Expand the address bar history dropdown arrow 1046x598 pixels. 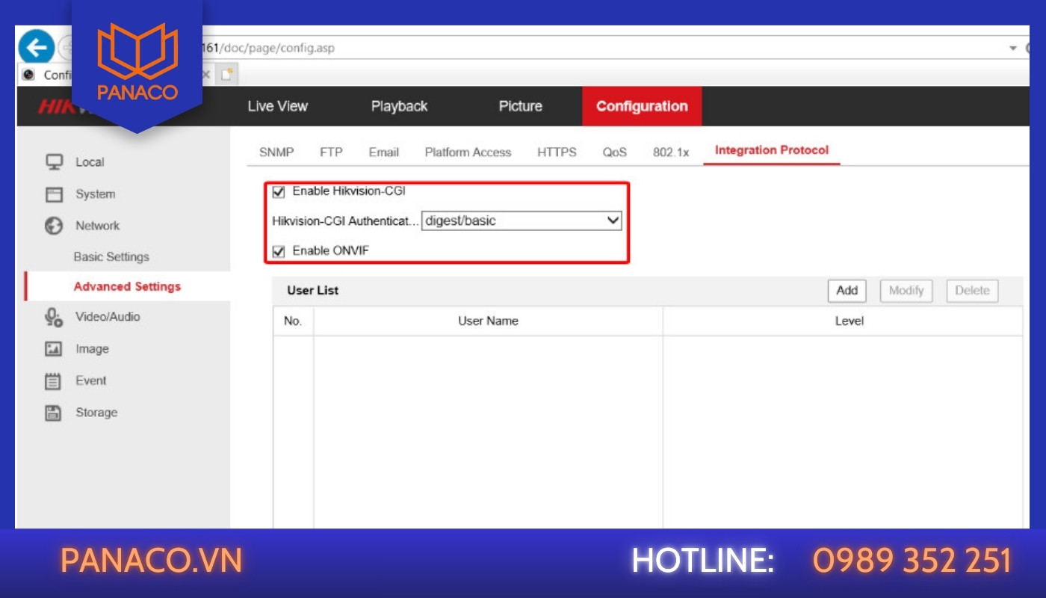[1013, 48]
